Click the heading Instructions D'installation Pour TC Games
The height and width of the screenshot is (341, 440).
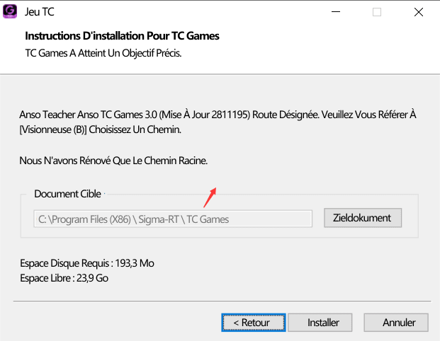(122, 36)
